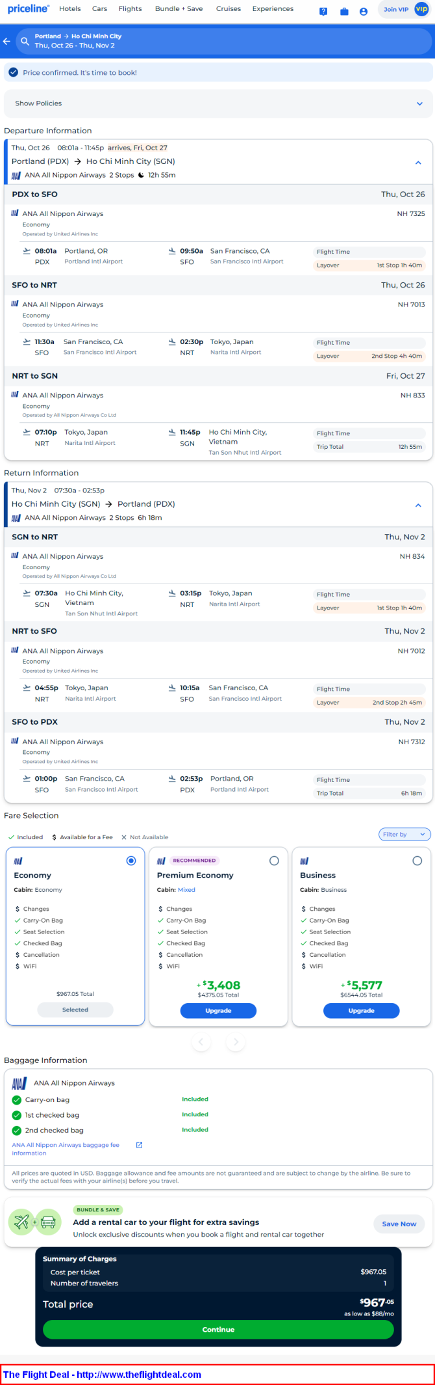This screenshot has width=435, height=1385.
Task: Open the trips briefcase icon
Action: pos(344,11)
